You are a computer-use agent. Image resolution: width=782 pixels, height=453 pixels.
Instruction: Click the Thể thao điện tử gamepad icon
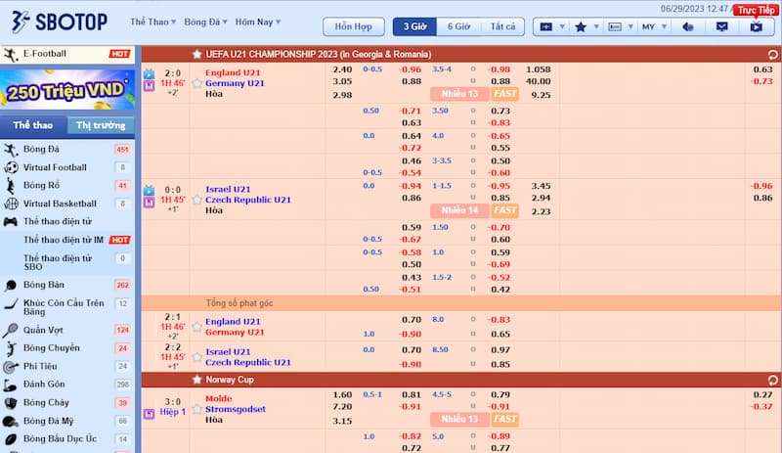pos(11,221)
